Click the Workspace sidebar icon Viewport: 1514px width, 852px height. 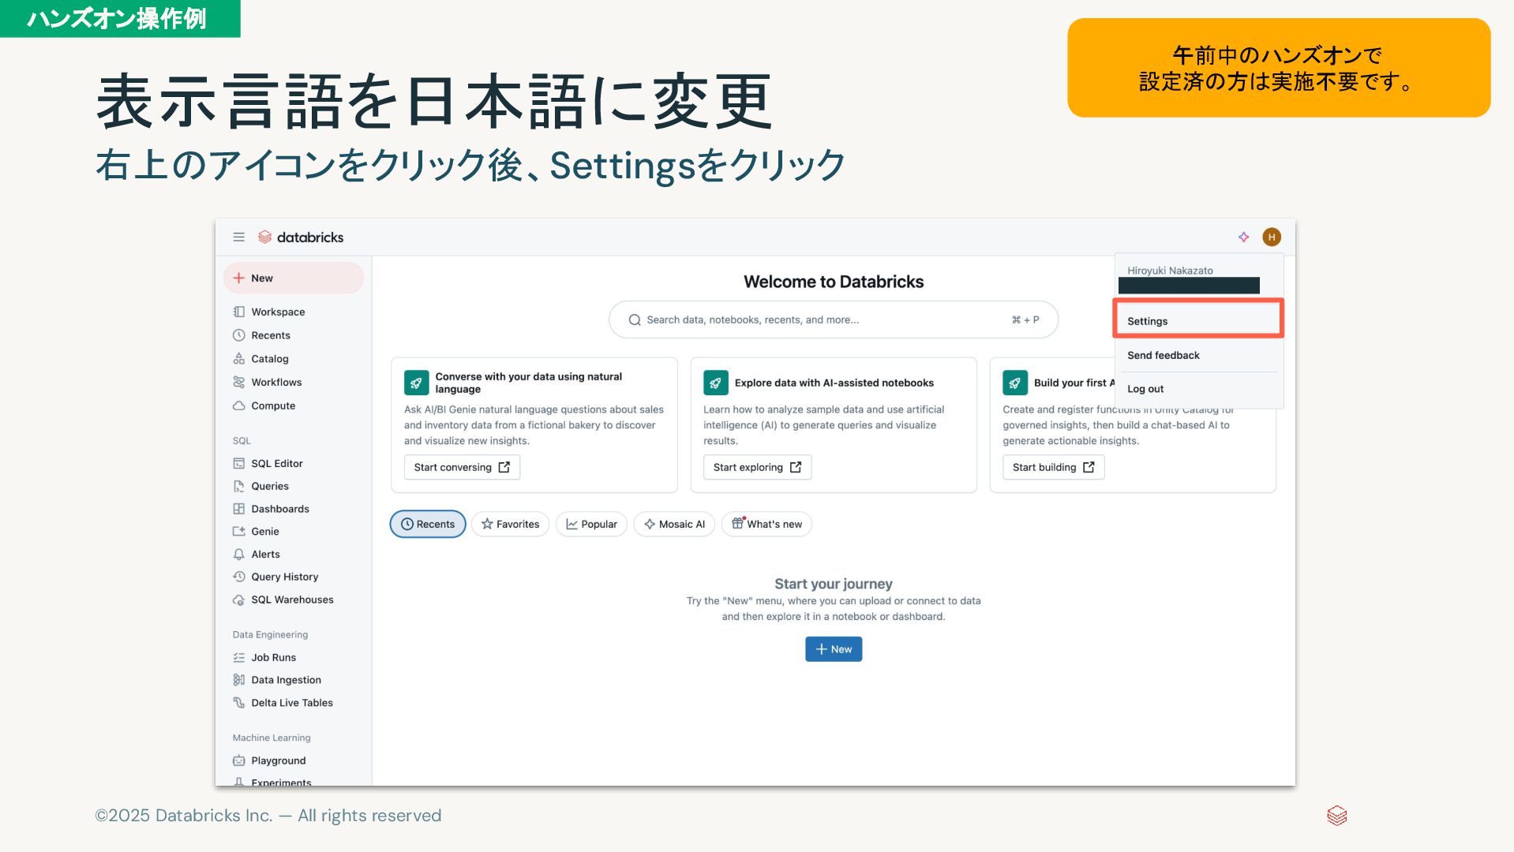tap(238, 312)
